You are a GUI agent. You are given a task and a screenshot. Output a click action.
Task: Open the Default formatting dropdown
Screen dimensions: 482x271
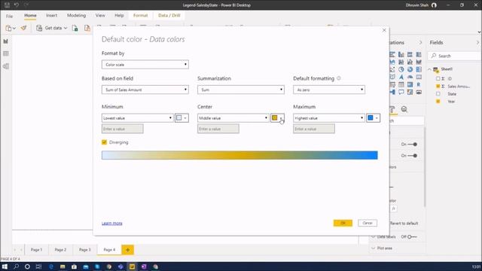tap(329, 90)
